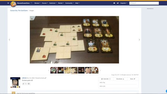The image size is (167, 94).
Task: Click the Images breadcrumb
Action: tap(32, 10)
